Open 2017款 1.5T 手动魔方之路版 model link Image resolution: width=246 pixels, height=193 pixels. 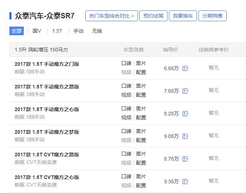click(x=47, y=87)
